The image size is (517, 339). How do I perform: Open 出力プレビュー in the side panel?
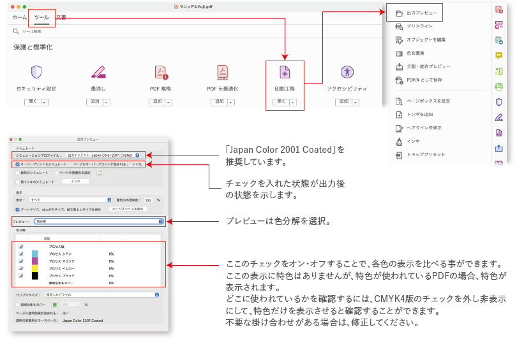pyautogui.click(x=416, y=13)
